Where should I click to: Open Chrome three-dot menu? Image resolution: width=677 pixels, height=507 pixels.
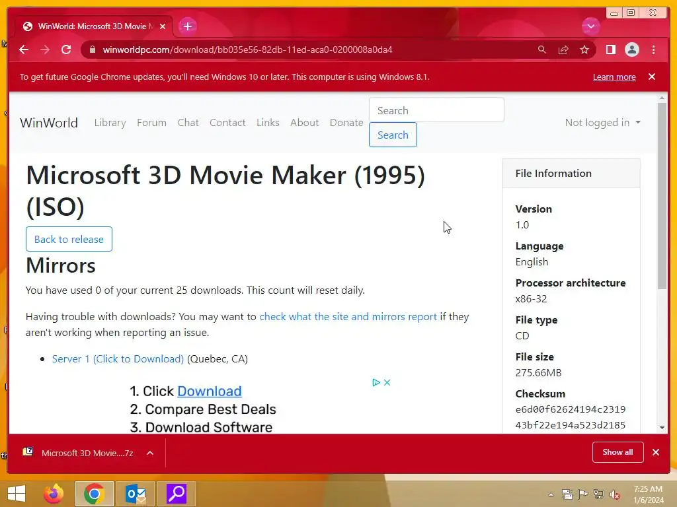click(x=653, y=50)
